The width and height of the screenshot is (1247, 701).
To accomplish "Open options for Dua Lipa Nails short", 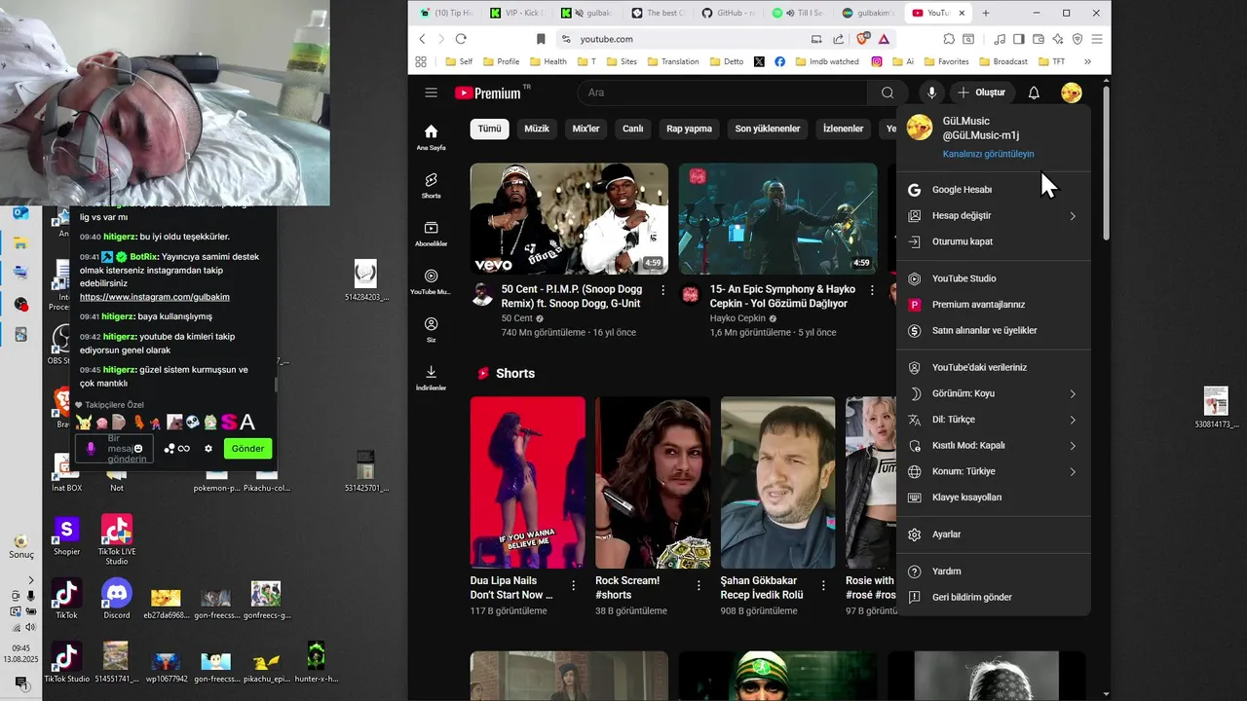I will click(574, 586).
